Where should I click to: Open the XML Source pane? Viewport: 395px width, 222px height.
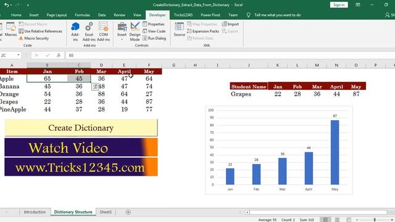(x=180, y=30)
